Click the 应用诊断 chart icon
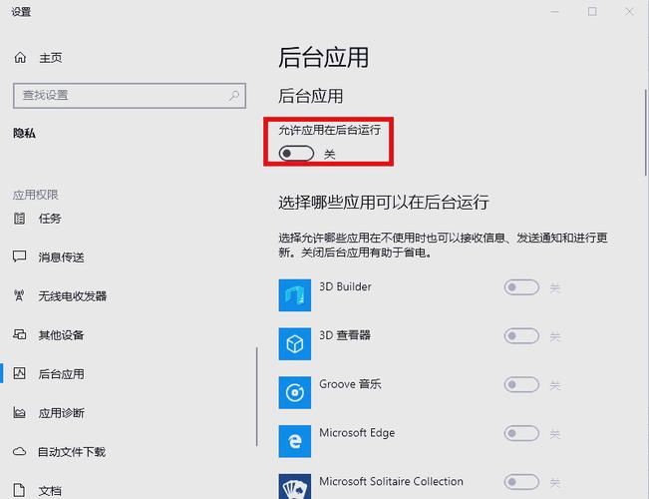Screen dimensions: 649x499 [x=20, y=412]
